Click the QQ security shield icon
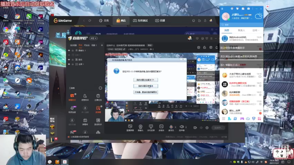This screenshot has width=294, height=165. click(254, 118)
